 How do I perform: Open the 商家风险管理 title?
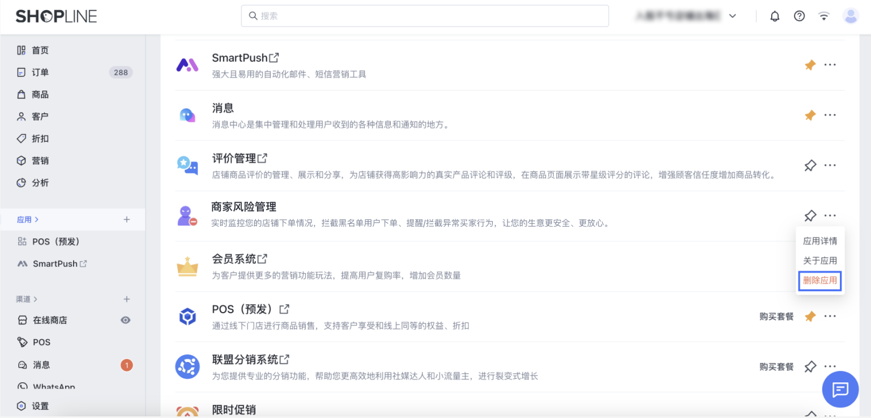244,207
